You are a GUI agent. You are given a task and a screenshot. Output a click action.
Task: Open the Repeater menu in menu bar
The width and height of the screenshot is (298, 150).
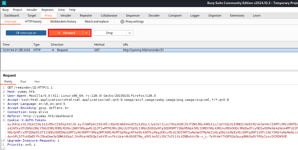tap(48, 10)
